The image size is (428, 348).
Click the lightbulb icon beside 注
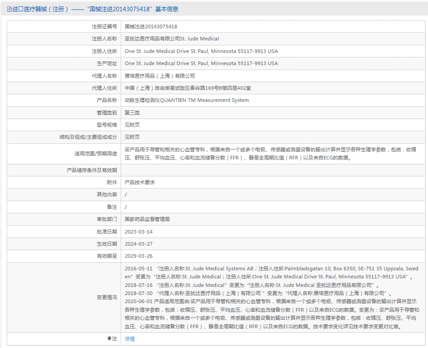(x=109, y=339)
